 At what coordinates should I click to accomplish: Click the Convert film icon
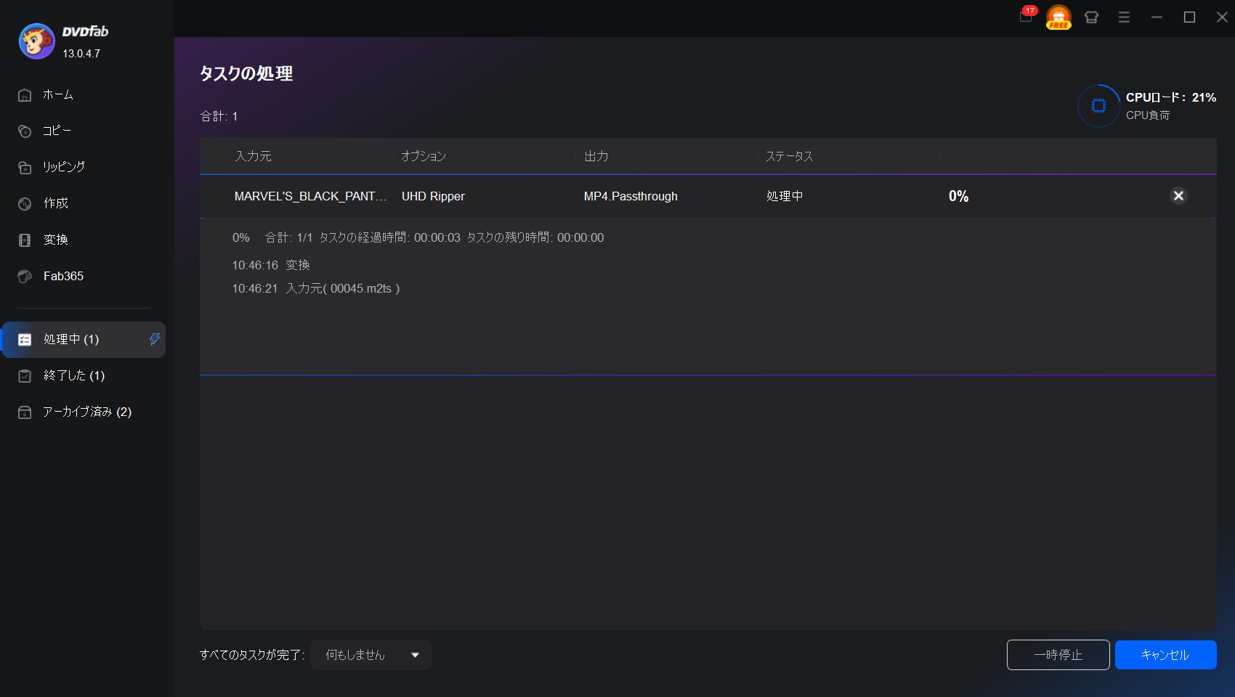pos(25,240)
